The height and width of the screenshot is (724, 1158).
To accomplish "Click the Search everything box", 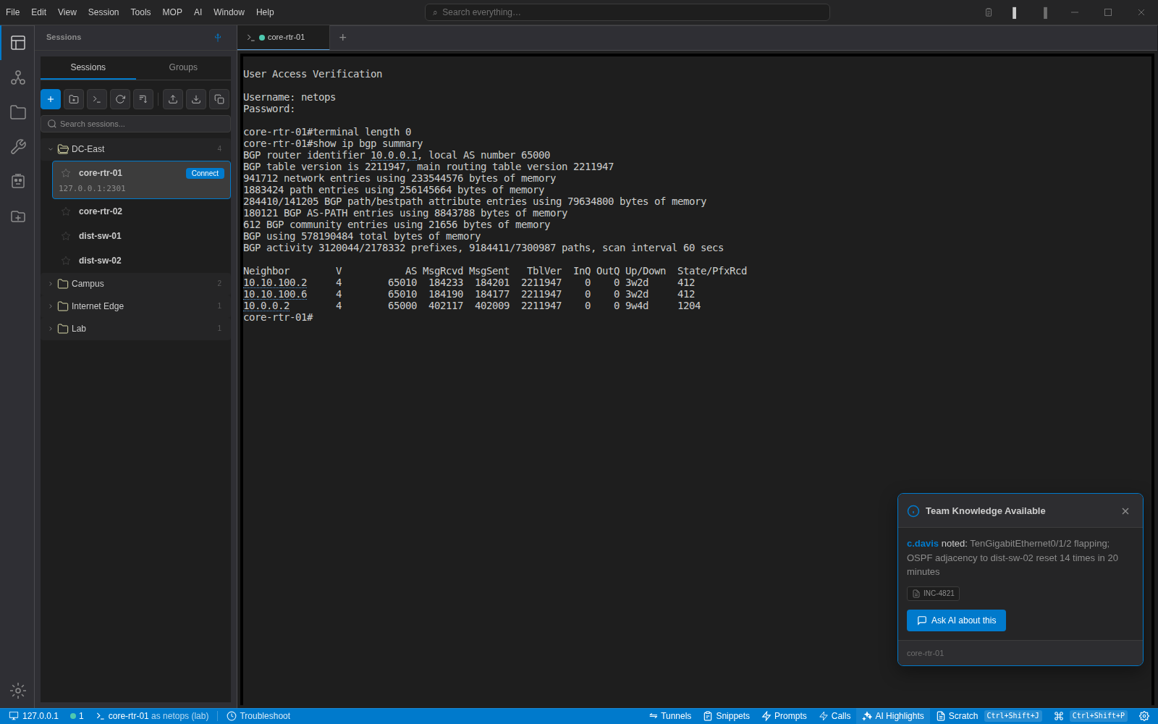I will point(627,12).
